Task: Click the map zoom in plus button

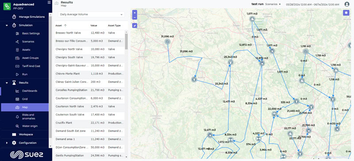Action: 135,13
